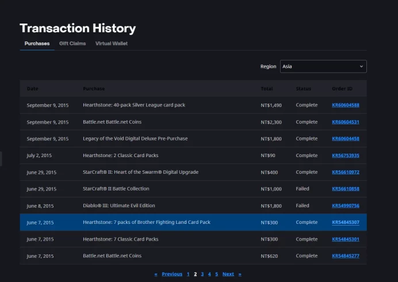
Task: Expand the Region dropdown showing Asia
Action: click(323, 66)
